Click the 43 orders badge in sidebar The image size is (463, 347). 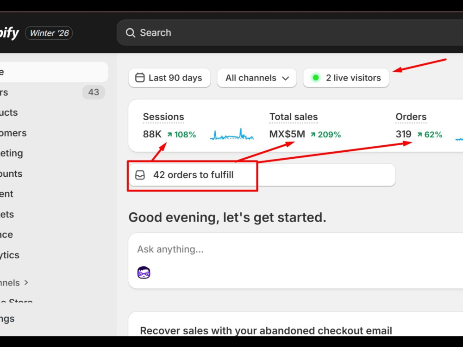point(94,92)
